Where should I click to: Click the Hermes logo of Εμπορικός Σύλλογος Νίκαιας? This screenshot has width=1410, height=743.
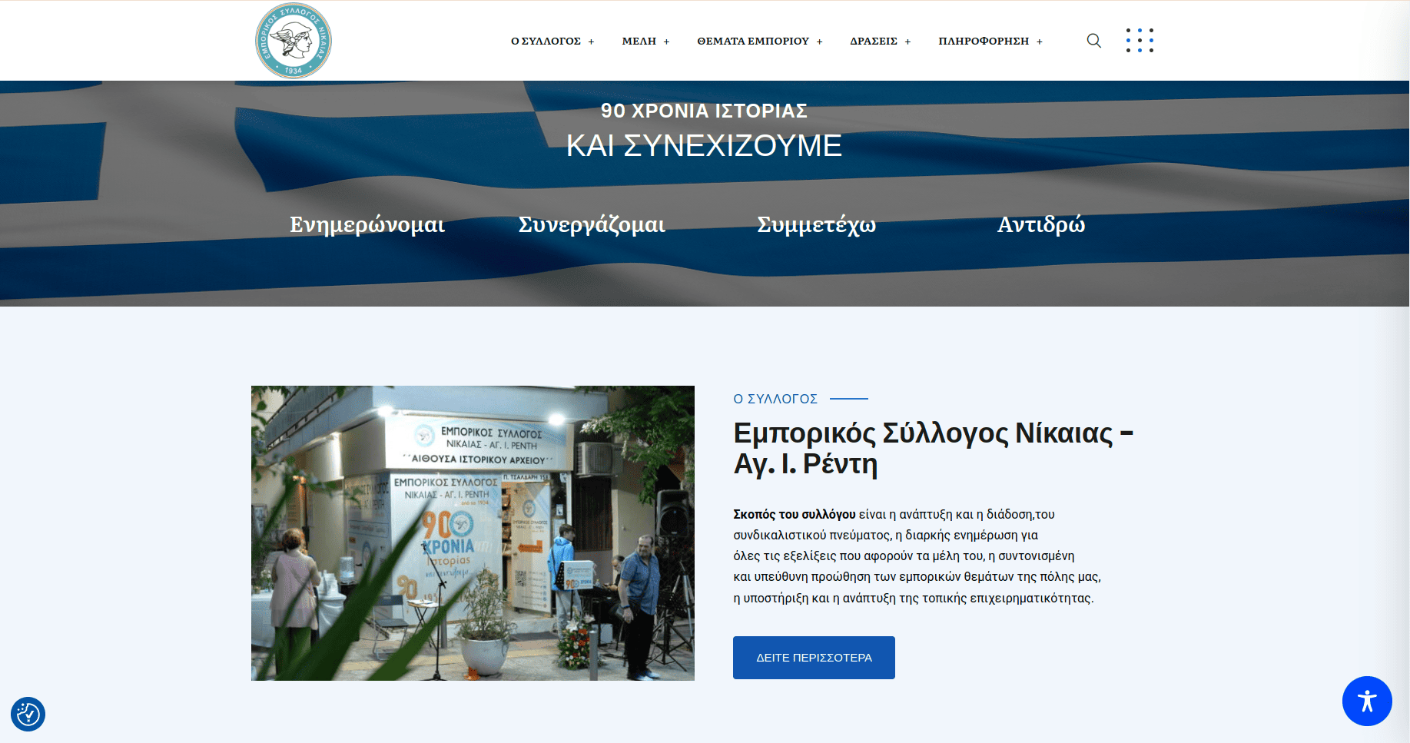(294, 41)
